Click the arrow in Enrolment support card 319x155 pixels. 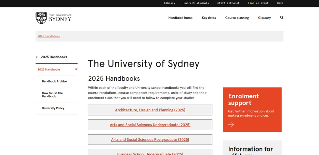(x=231, y=124)
